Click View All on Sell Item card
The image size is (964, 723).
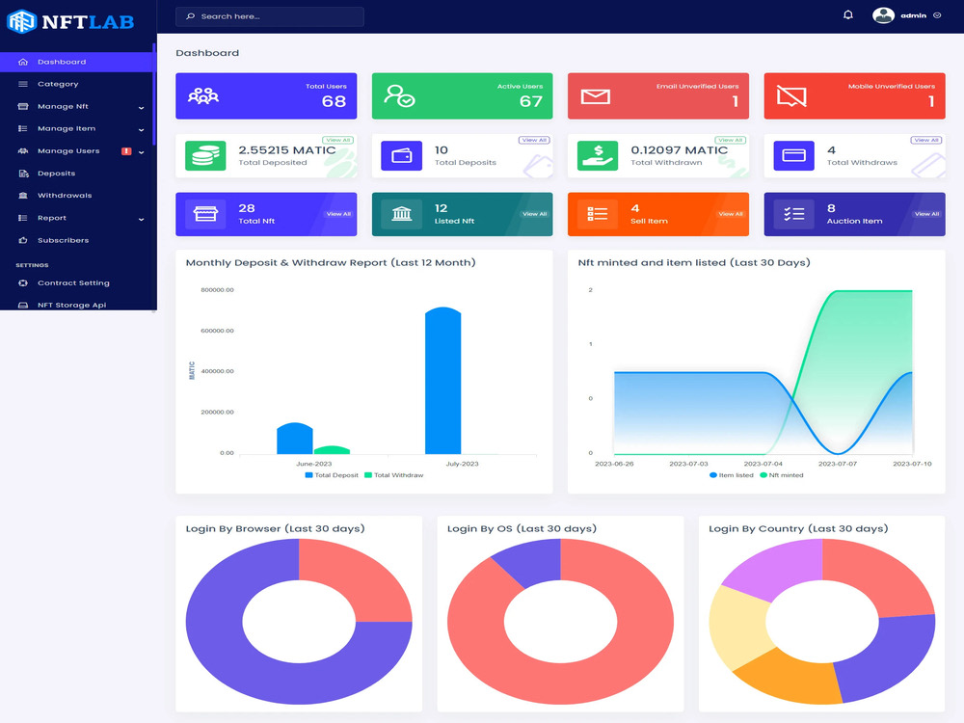[731, 214]
